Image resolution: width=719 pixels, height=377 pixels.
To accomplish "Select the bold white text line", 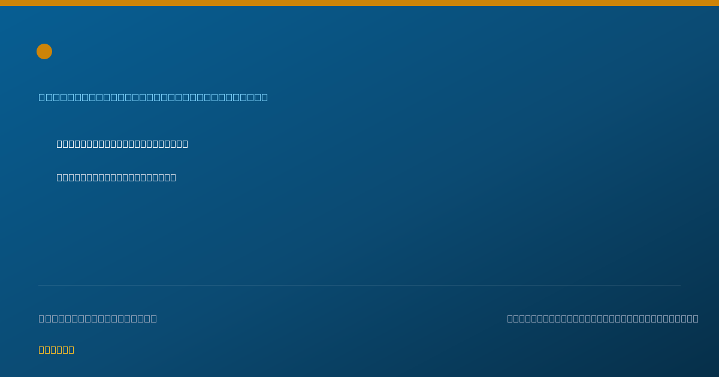I will coord(122,144).
